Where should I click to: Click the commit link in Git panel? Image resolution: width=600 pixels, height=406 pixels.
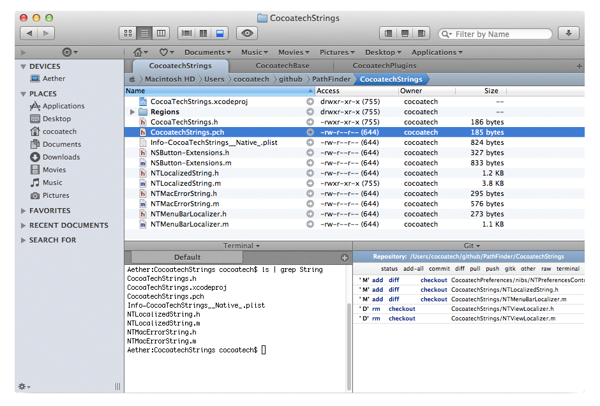pyautogui.click(x=439, y=269)
